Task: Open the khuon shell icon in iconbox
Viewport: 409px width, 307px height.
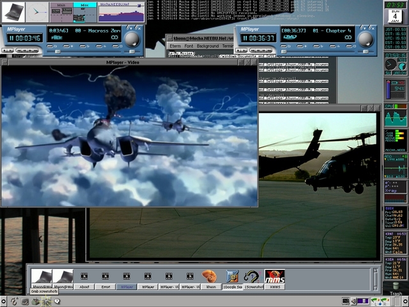Action: pyautogui.click(x=211, y=280)
